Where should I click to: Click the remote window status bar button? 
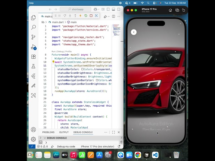point(32,147)
